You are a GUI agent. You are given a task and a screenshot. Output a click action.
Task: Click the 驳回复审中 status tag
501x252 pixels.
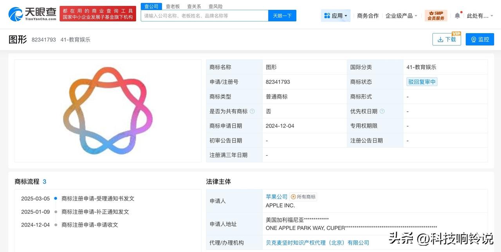tap(422, 82)
